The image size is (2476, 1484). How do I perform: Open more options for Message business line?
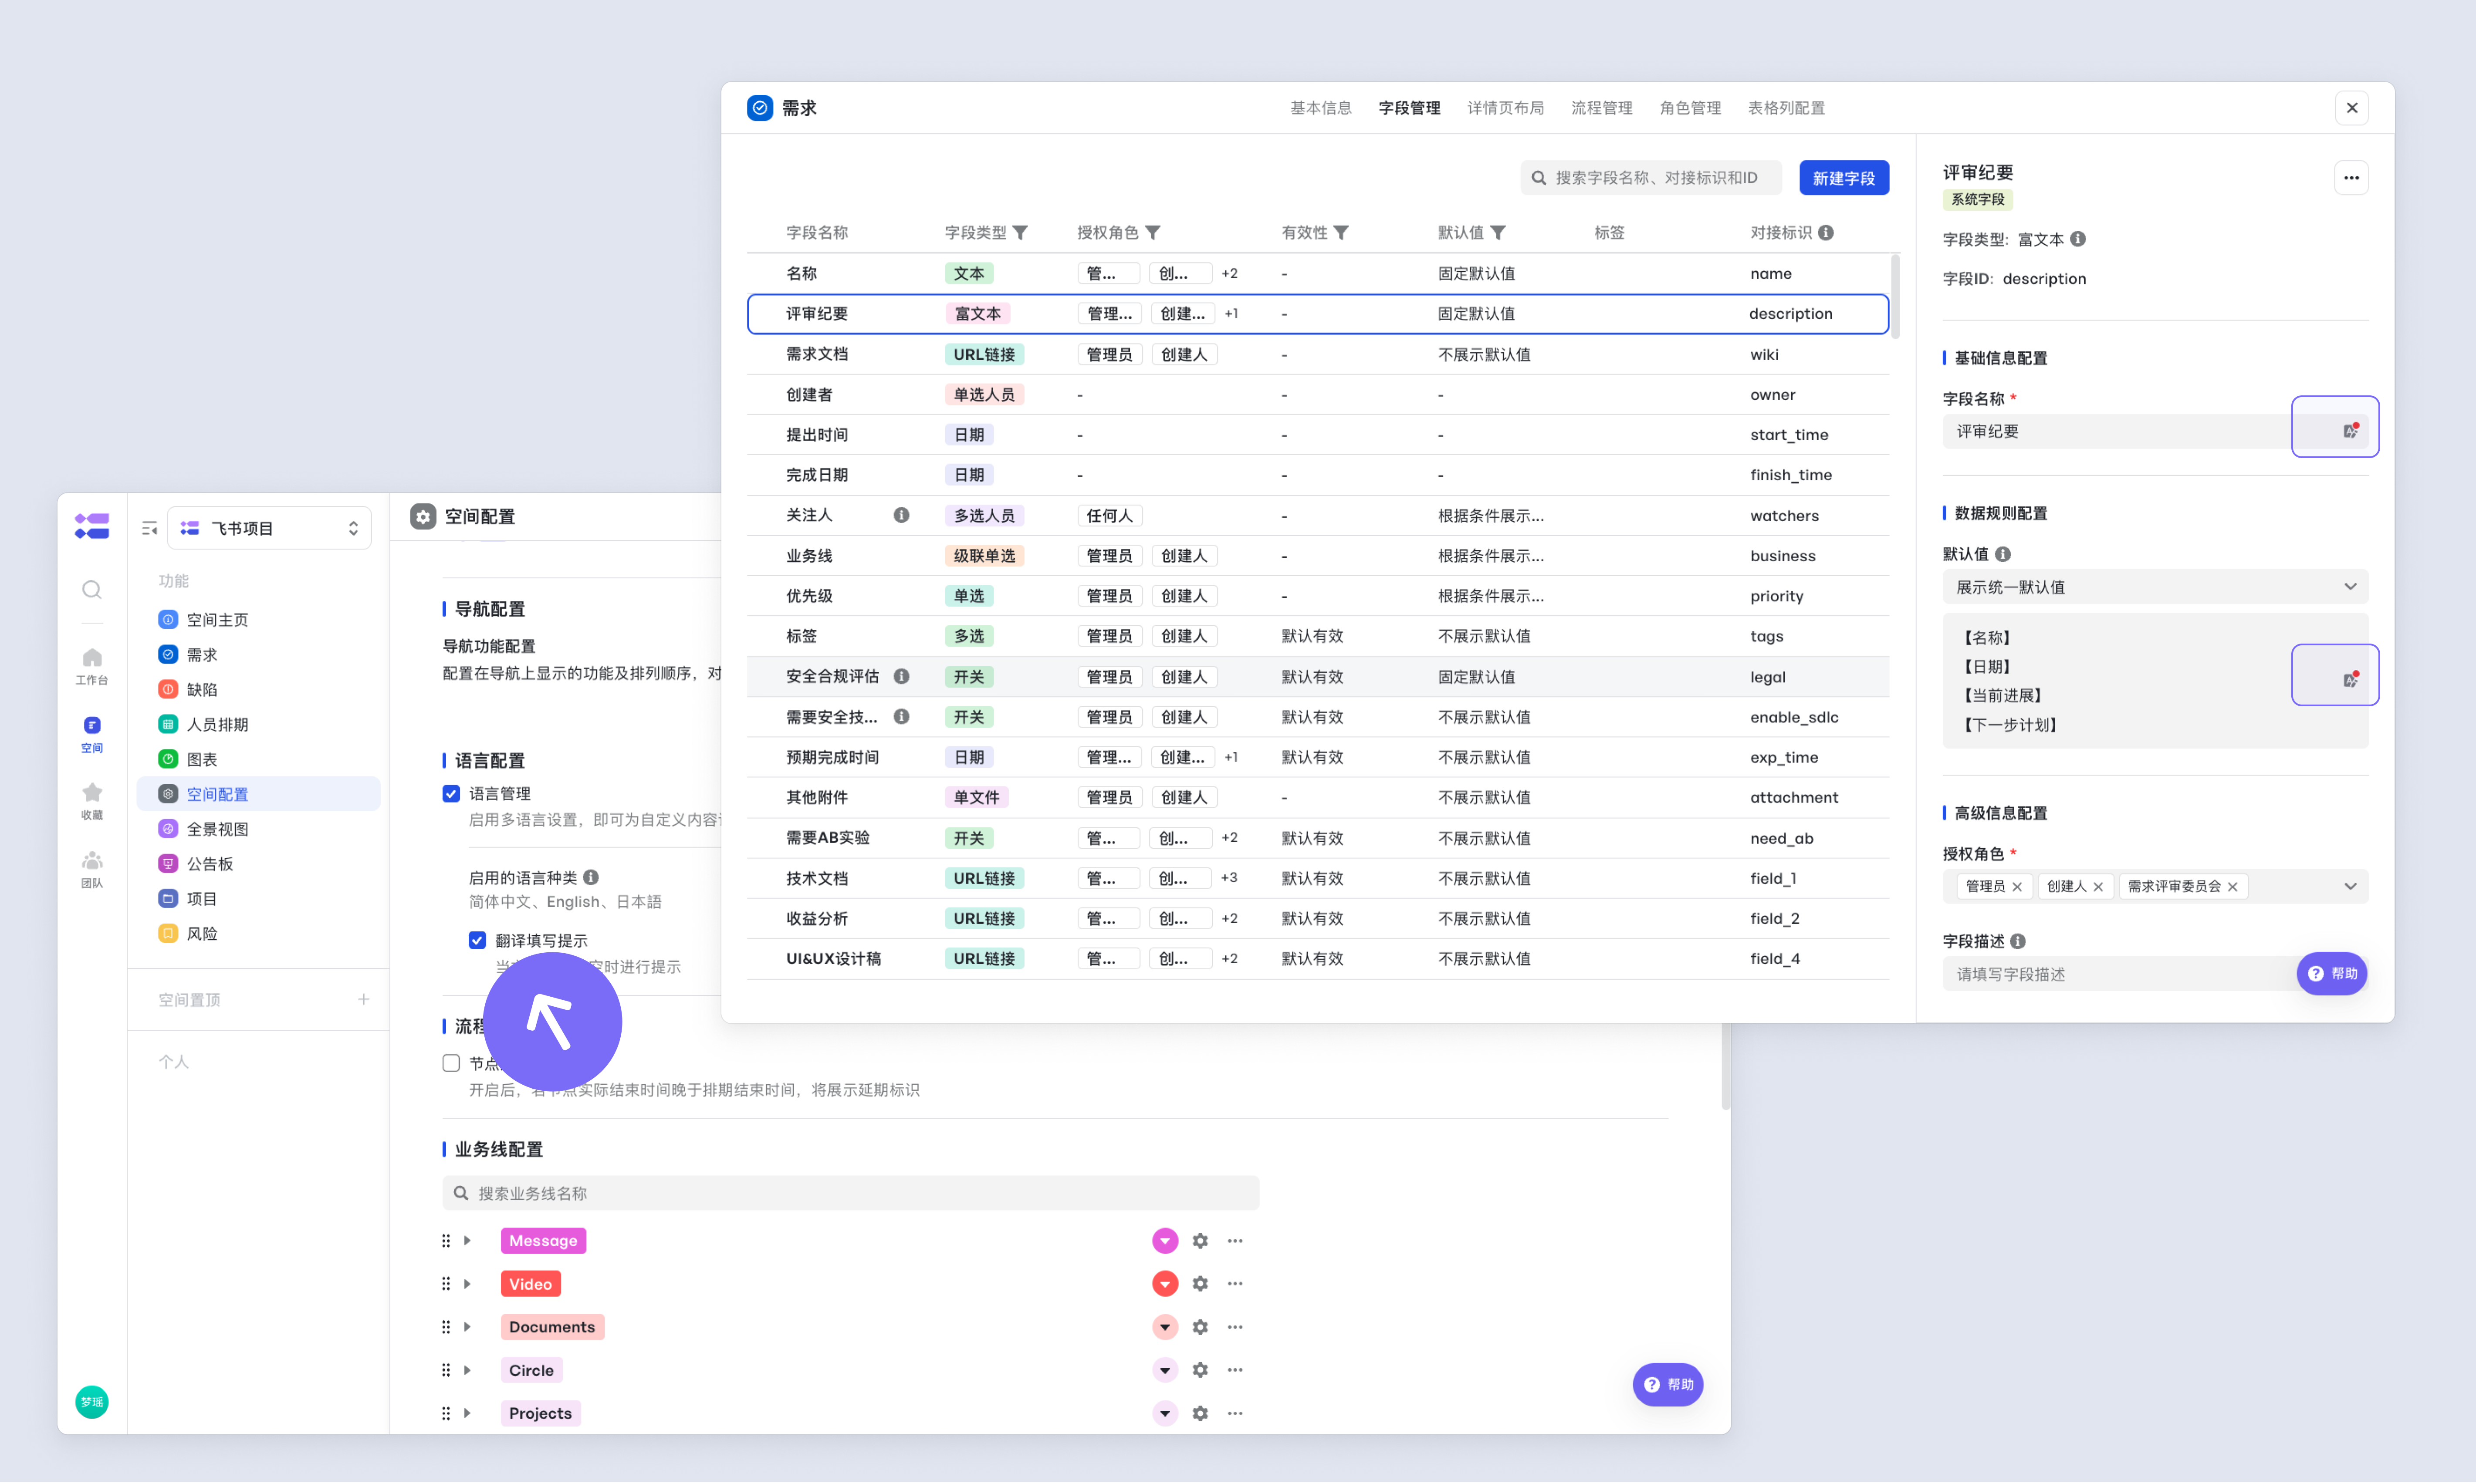point(1235,1241)
